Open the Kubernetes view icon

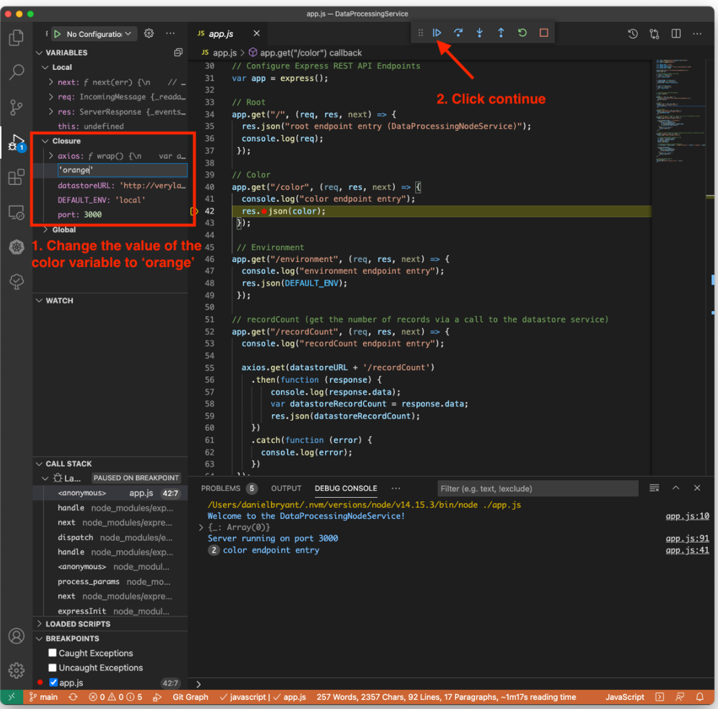[16, 247]
